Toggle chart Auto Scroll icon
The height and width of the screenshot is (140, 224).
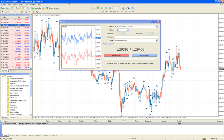(x=115, y=8)
